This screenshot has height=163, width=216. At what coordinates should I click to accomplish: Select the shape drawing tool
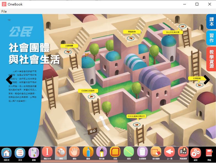click(x=115, y=152)
